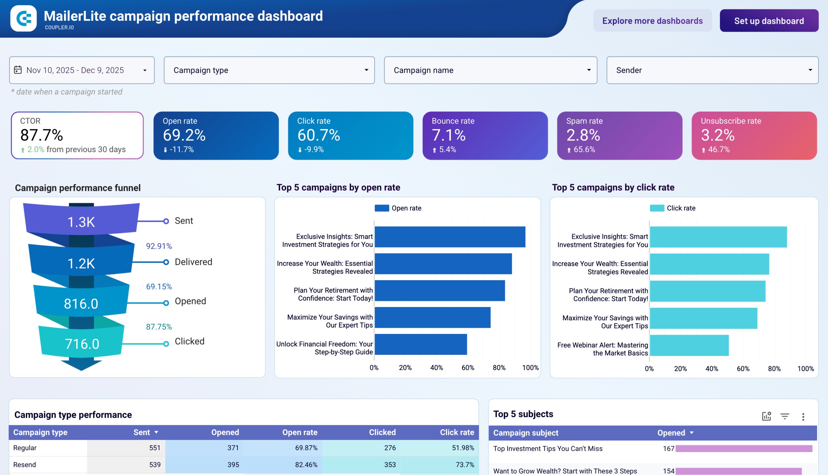Click the calendar icon in the date filter
Image resolution: width=828 pixels, height=475 pixels.
[18, 70]
